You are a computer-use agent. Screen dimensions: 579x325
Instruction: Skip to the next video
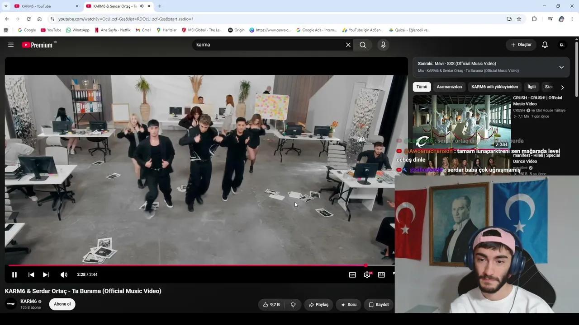tap(46, 274)
